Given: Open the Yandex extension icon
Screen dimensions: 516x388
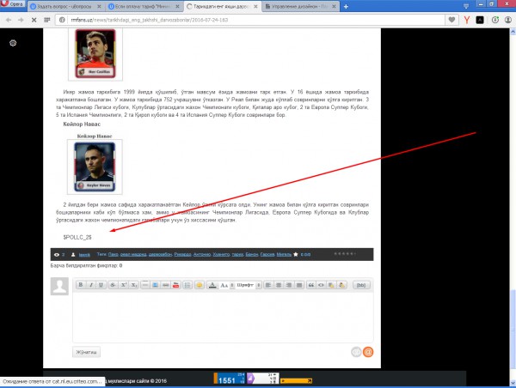Looking at the screenshot, I should [467, 20].
